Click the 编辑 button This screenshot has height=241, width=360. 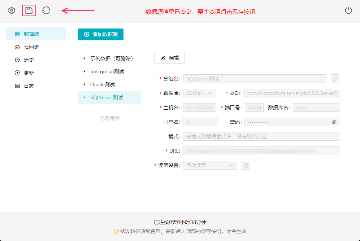click(x=169, y=58)
